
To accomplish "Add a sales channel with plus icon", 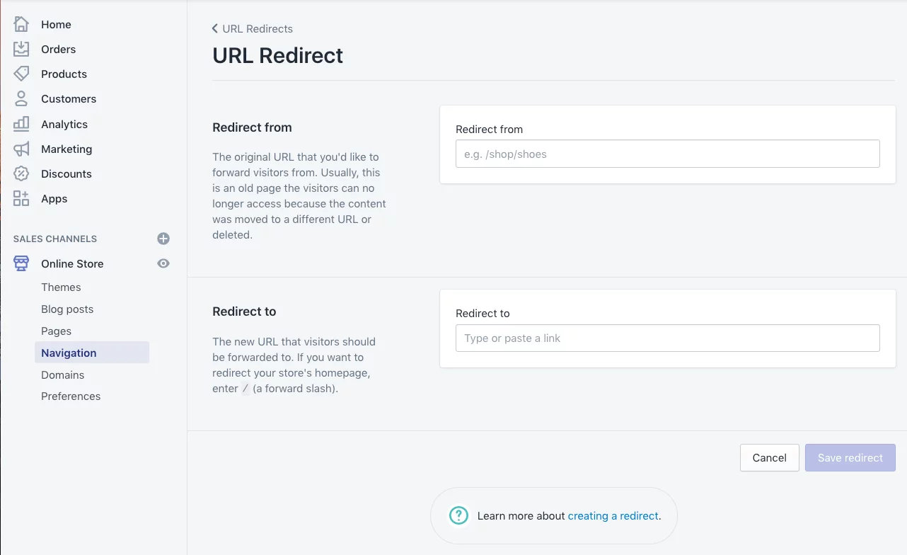I will click(x=163, y=239).
